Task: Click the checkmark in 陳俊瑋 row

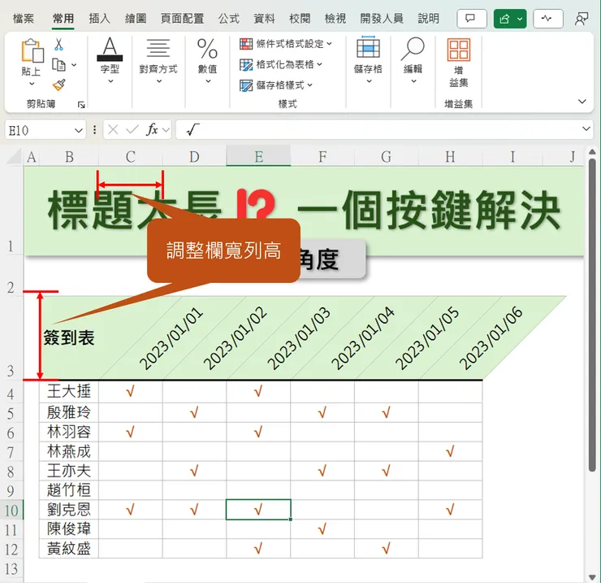Action: (322, 529)
